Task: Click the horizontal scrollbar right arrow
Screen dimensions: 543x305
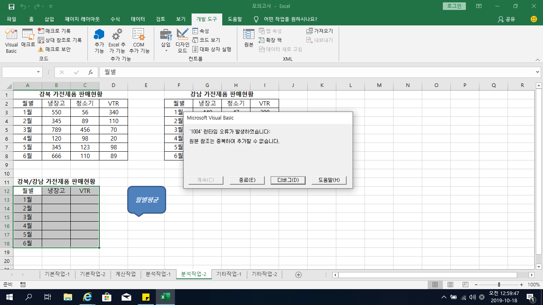Action: tap(531, 274)
